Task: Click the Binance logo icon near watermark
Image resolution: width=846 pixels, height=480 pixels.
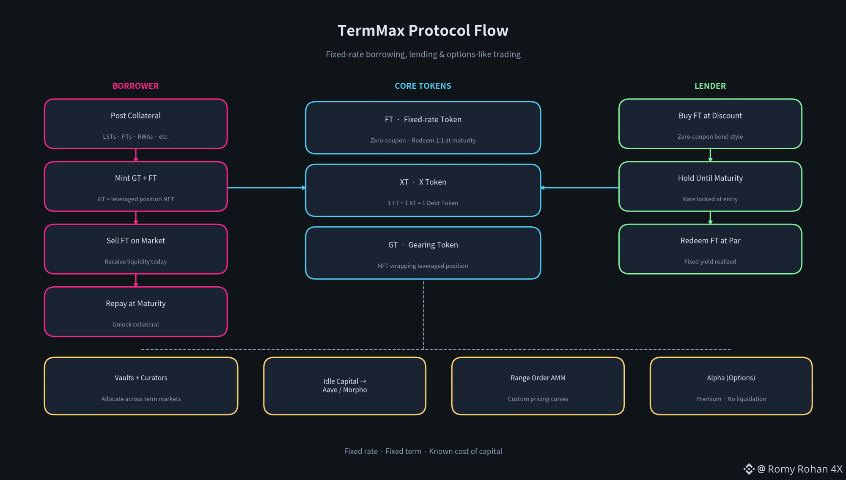Action: pos(749,469)
